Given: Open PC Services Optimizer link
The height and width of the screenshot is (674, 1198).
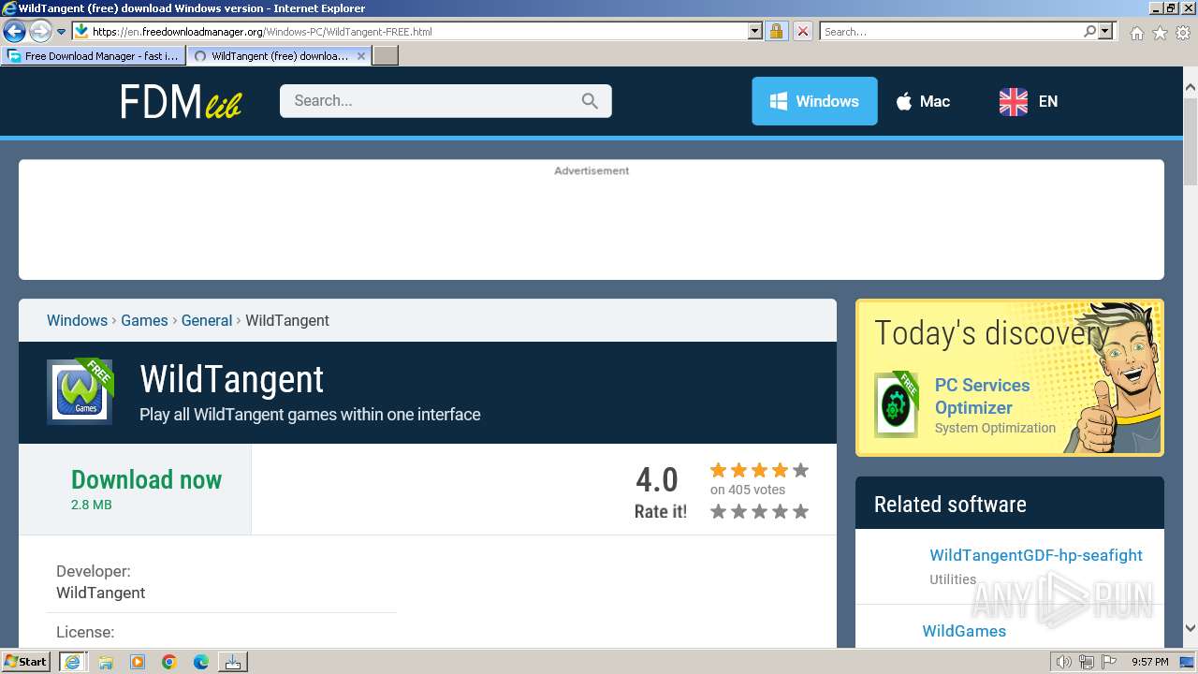Looking at the screenshot, I should (x=982, y=396).
